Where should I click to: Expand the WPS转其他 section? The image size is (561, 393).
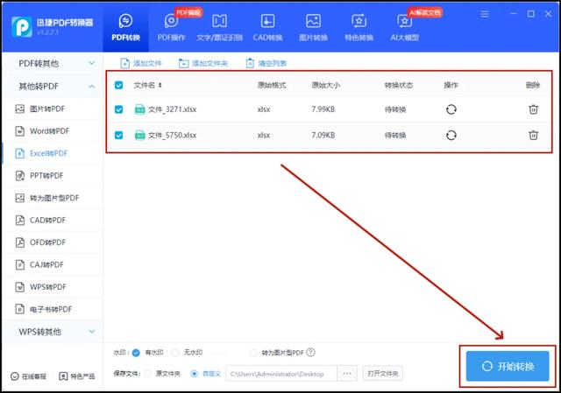[53, 332]
